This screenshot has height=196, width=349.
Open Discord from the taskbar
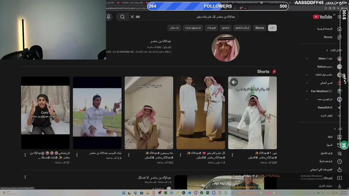coord(195,193)
